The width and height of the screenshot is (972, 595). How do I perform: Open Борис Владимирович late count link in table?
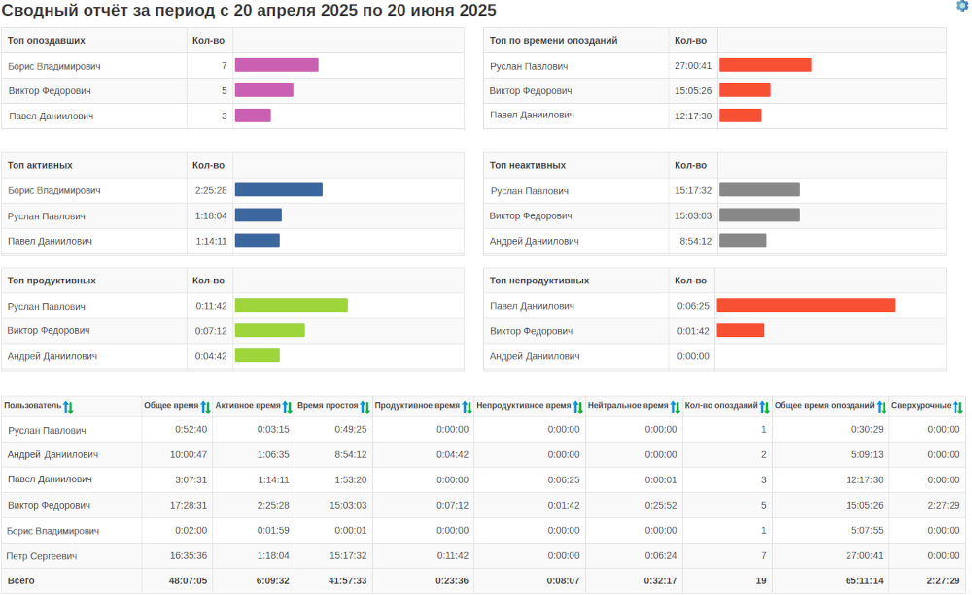(763, 531)
